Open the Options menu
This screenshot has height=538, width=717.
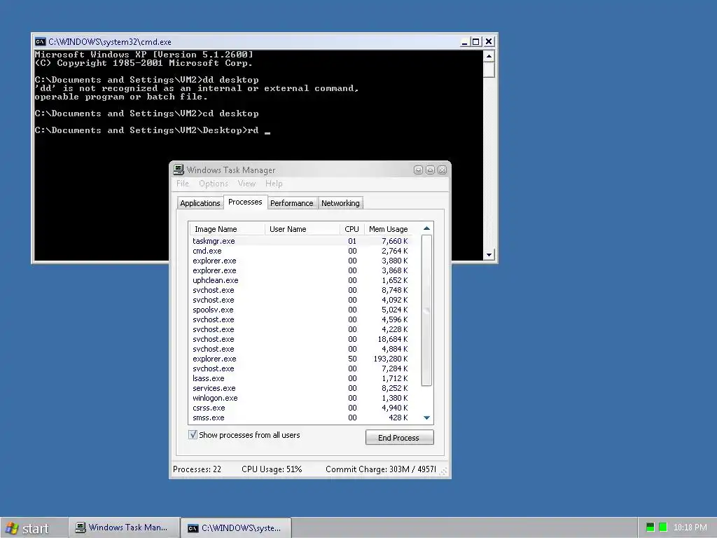pos(213,184)
